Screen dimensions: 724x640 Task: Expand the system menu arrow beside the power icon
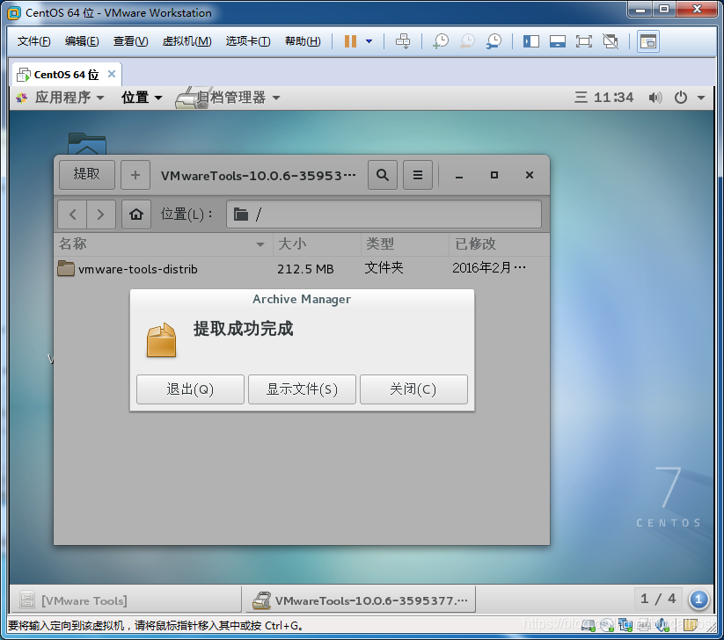point(701,98)
